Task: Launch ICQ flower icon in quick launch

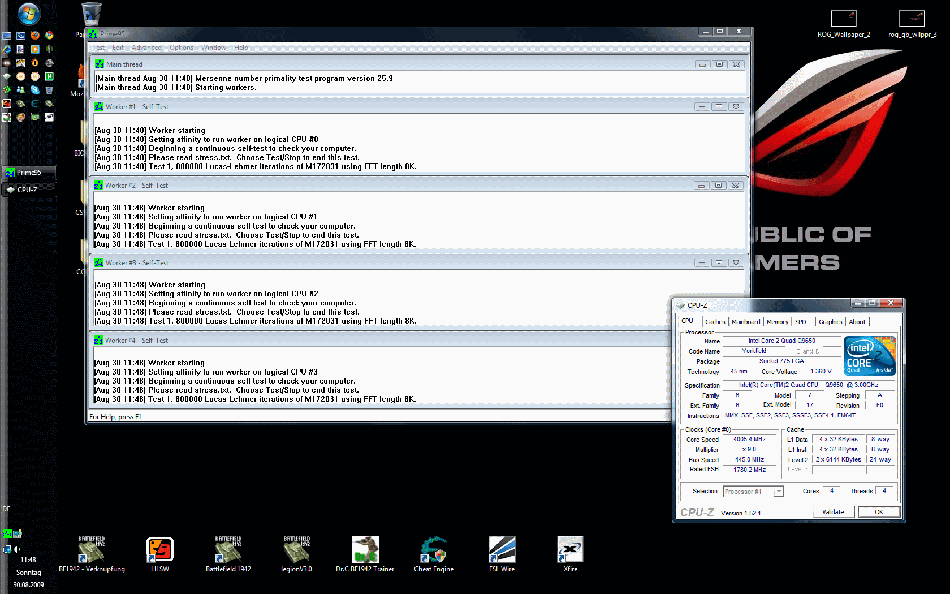Action: (x=7, y=90)
